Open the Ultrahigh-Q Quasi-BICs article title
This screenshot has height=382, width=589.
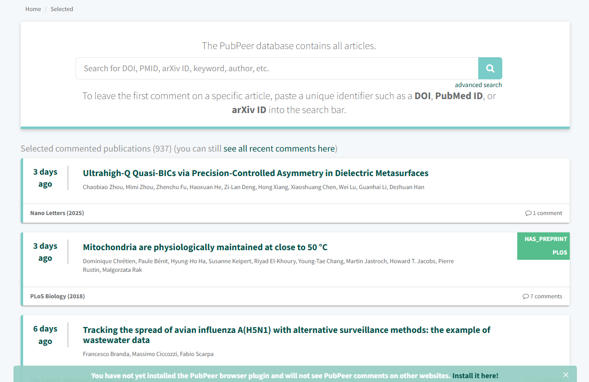pyautogui.click(x=256, y=173)
